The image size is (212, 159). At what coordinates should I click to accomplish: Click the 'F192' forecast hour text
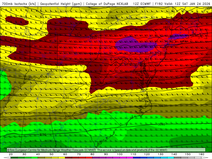pos(159,4)
